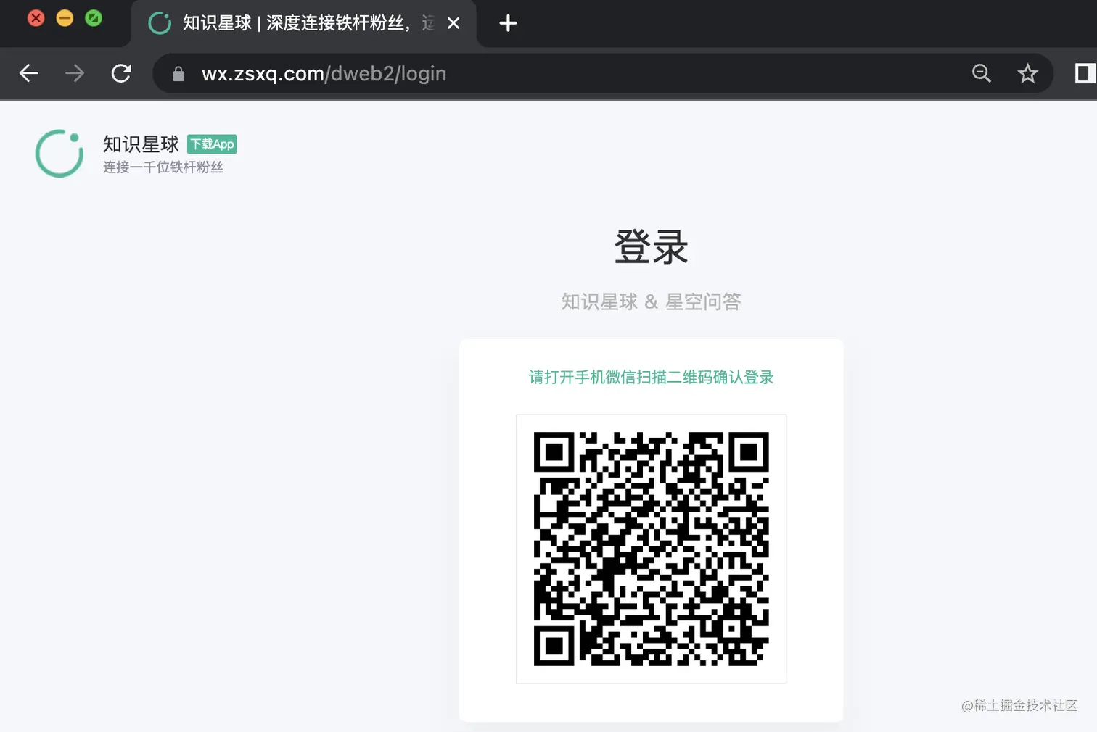Click the lock icon in the address bar

178,74
